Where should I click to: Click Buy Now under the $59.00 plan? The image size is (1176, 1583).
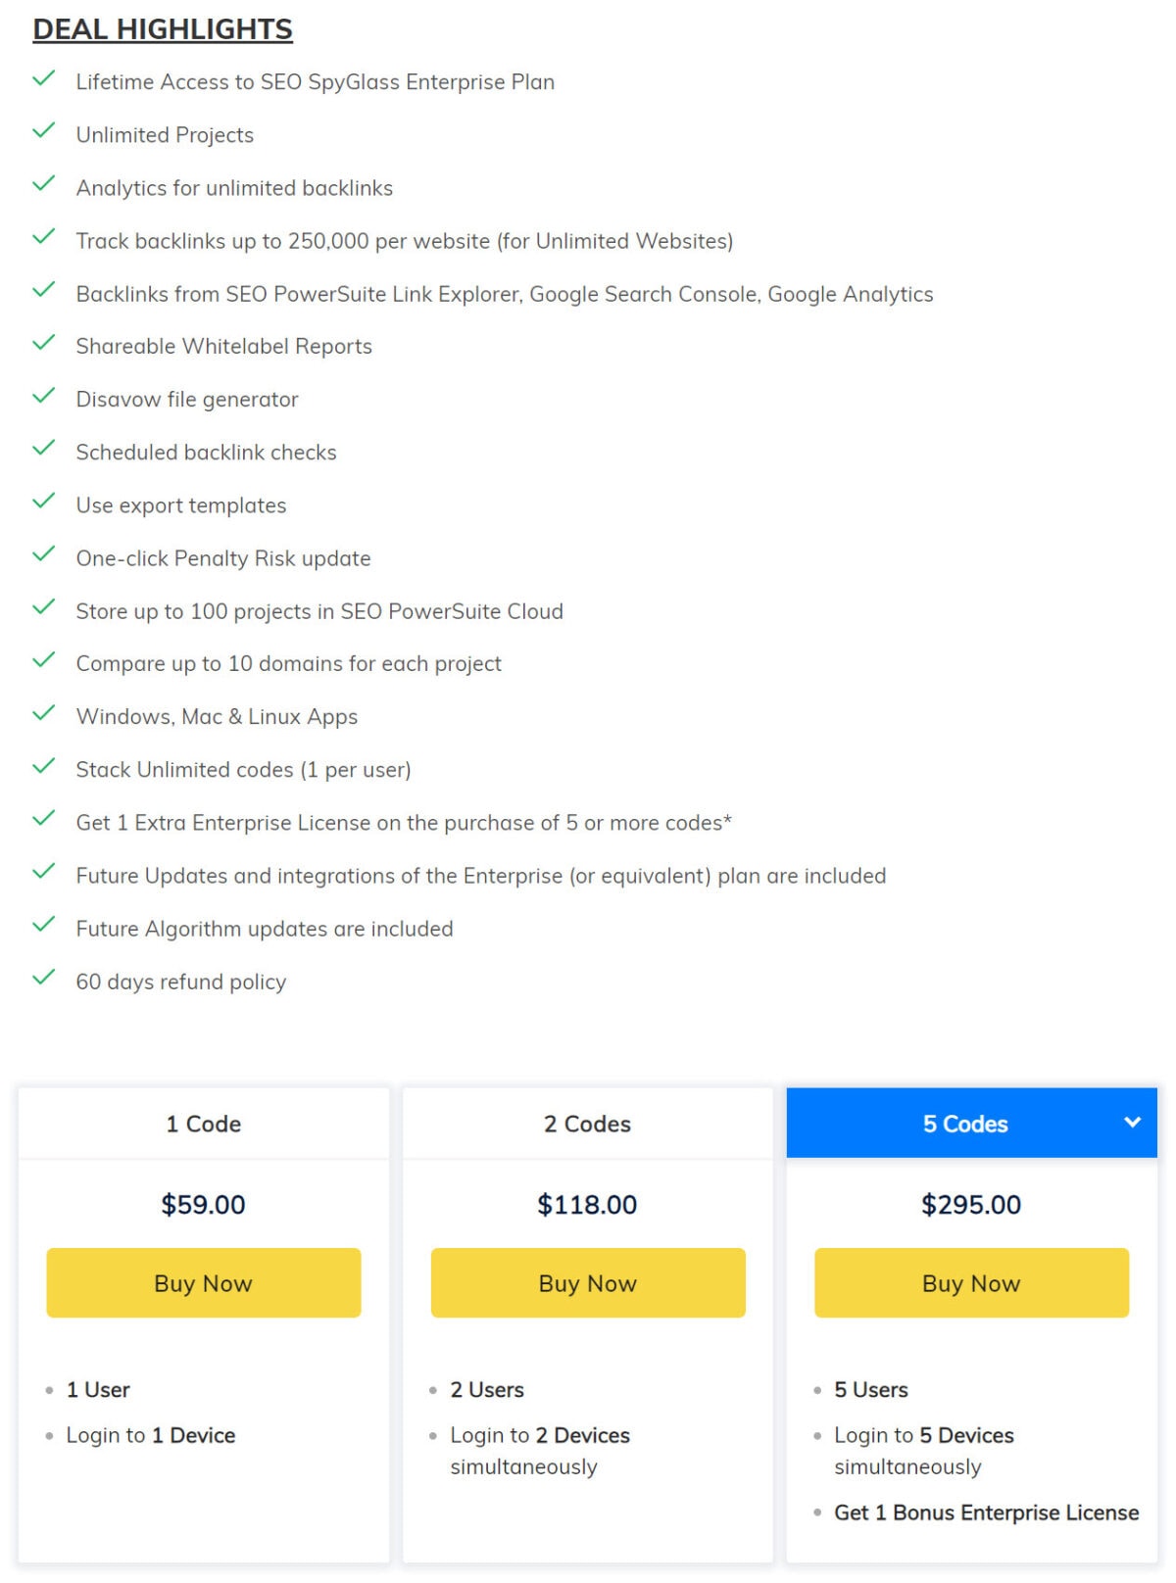point(202,1282)
